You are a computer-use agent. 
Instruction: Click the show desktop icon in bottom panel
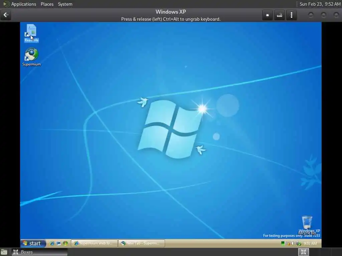4,252
